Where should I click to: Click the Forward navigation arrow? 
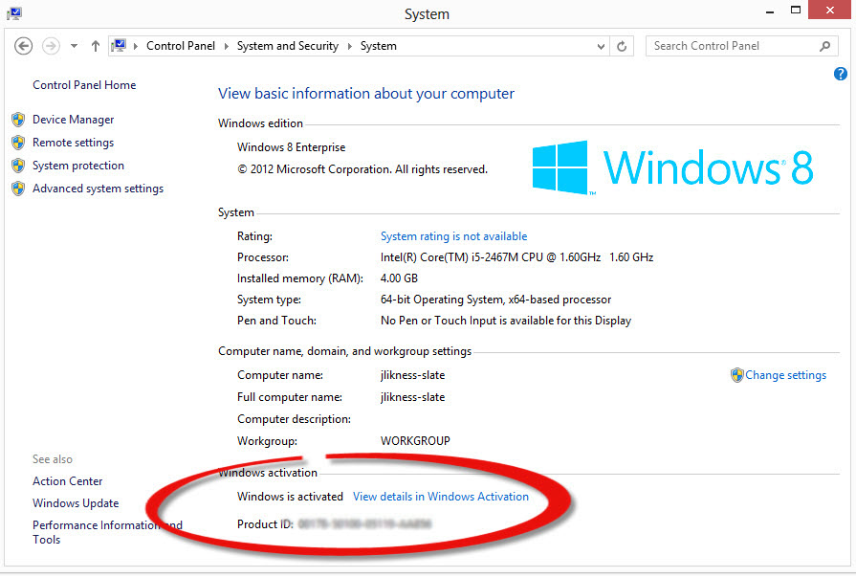(52, 46)
